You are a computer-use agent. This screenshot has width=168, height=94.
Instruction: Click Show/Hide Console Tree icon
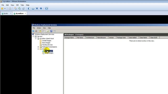pos(43,31)
